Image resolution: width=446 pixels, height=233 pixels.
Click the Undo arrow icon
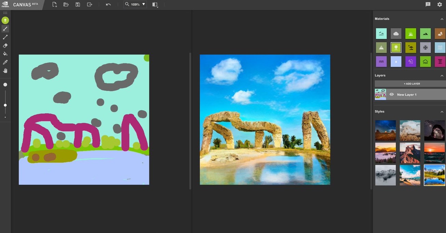[108, 4]
